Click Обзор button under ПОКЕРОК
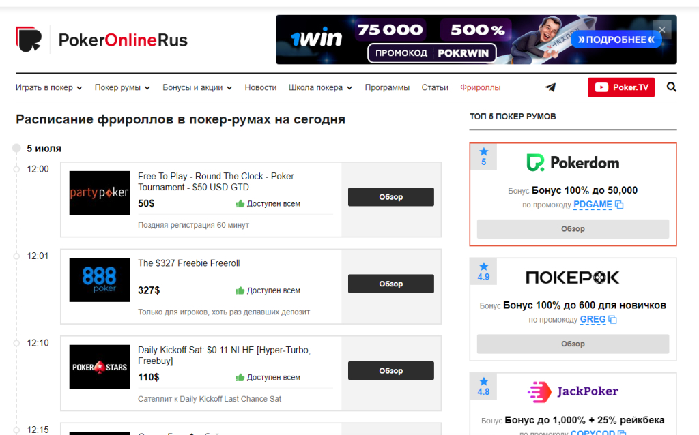The width and height of the screenshot is (699, 435). point(573,344)
